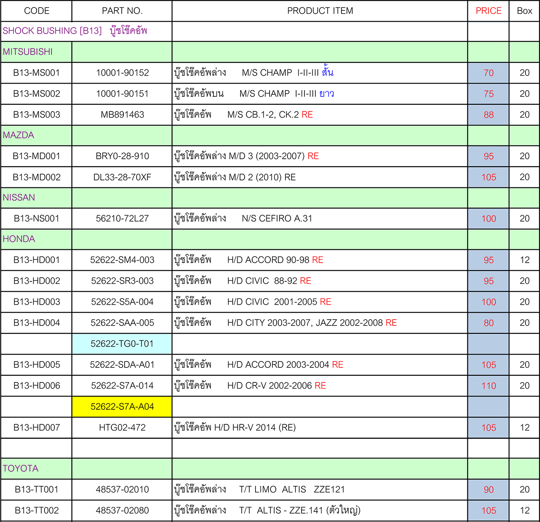Click part number BRY0-28-910
The width and height of the screenshot is (540, 522).
(122, 156)
